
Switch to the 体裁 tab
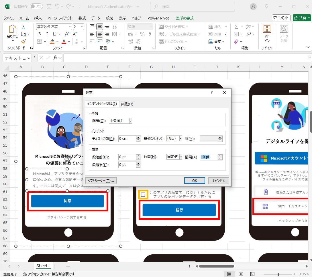[x=127, y=104]
